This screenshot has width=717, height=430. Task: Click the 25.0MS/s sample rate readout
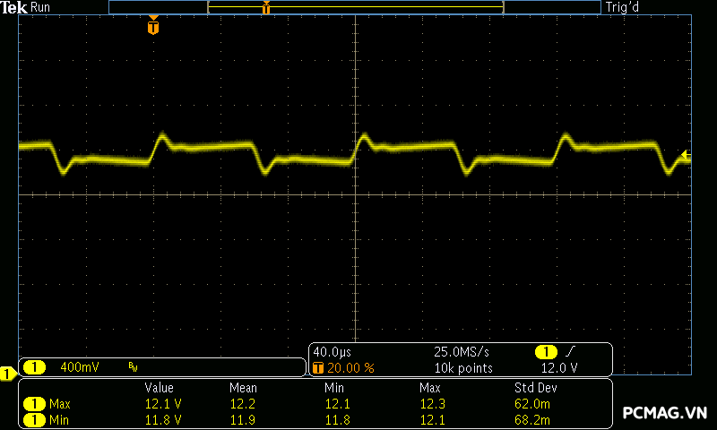(462, 351)
